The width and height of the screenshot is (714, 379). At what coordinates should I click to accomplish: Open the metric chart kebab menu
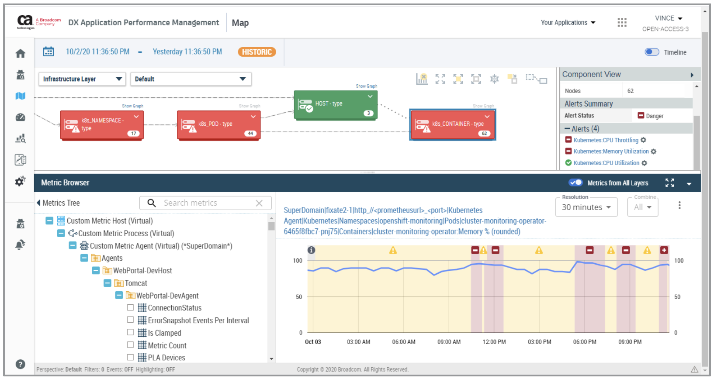(679, 205)
